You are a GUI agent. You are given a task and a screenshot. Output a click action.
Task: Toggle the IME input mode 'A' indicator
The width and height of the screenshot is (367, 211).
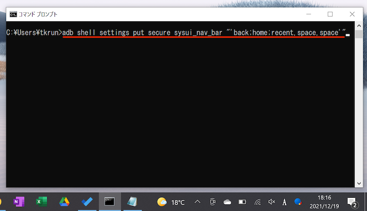pos(284,202)
